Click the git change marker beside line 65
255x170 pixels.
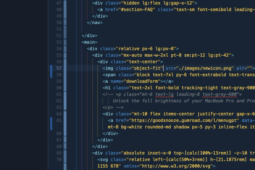point(51,123)
